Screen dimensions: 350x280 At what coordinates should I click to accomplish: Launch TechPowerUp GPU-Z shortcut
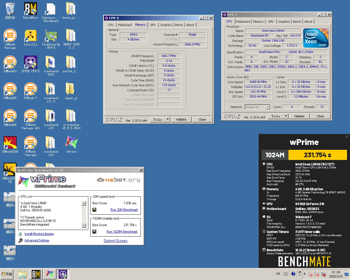[51, 39]
